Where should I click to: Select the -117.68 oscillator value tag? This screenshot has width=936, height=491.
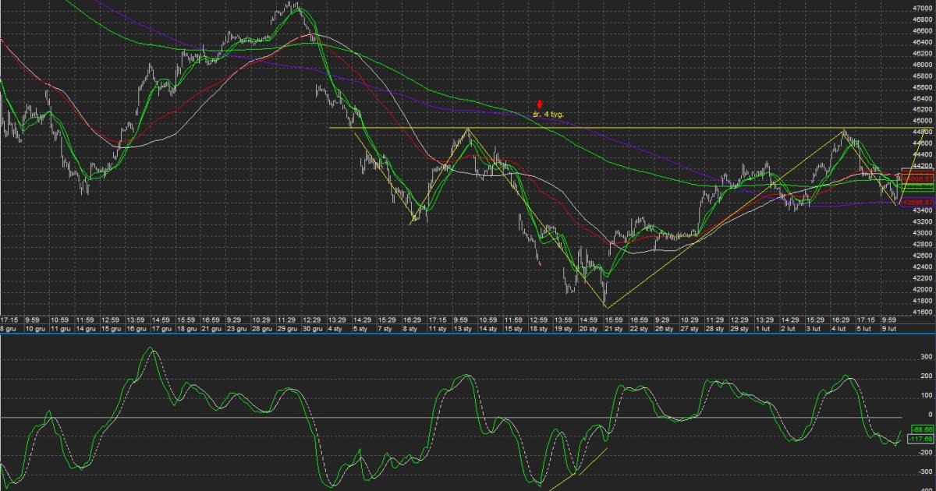click(921, 440)
